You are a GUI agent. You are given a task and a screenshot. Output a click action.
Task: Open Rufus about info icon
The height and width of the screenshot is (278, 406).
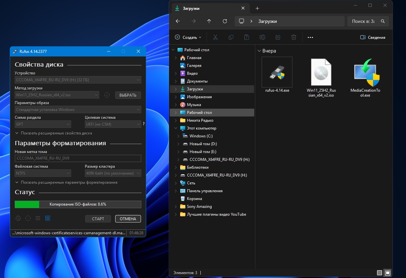(28, 218)
